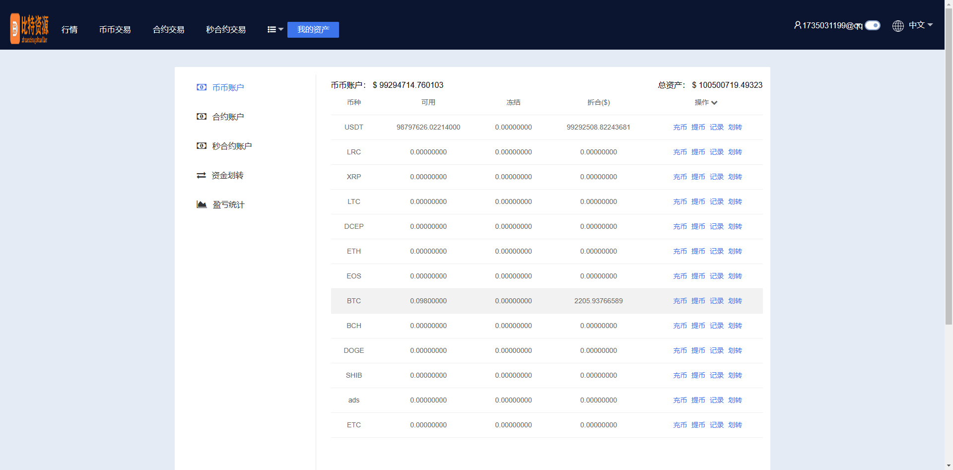Click the 币币账户 balance $ 99294714.760103
The width and height of the screenshot is (953, 470).
point(408,85)
